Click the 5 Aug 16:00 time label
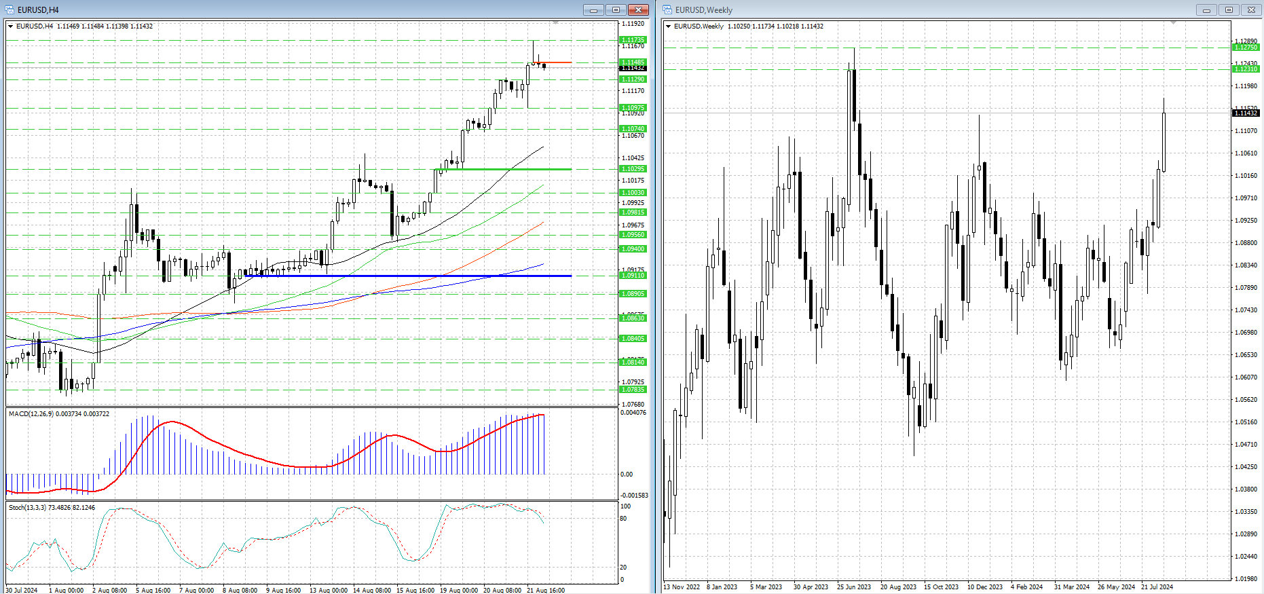Image resolution: width=1264 pixels, height=594 pixels. point(153,591)
